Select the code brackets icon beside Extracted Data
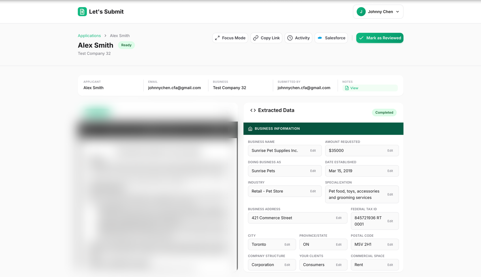481x277 pixels. click(x=253, y=110)
